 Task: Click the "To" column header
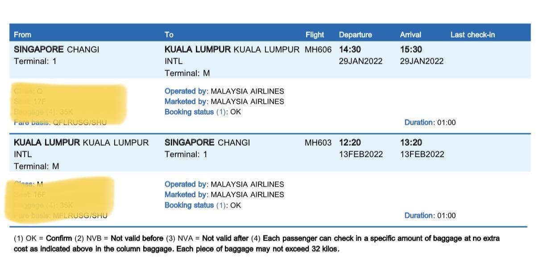pyautogui.click(x=169, y=35)
